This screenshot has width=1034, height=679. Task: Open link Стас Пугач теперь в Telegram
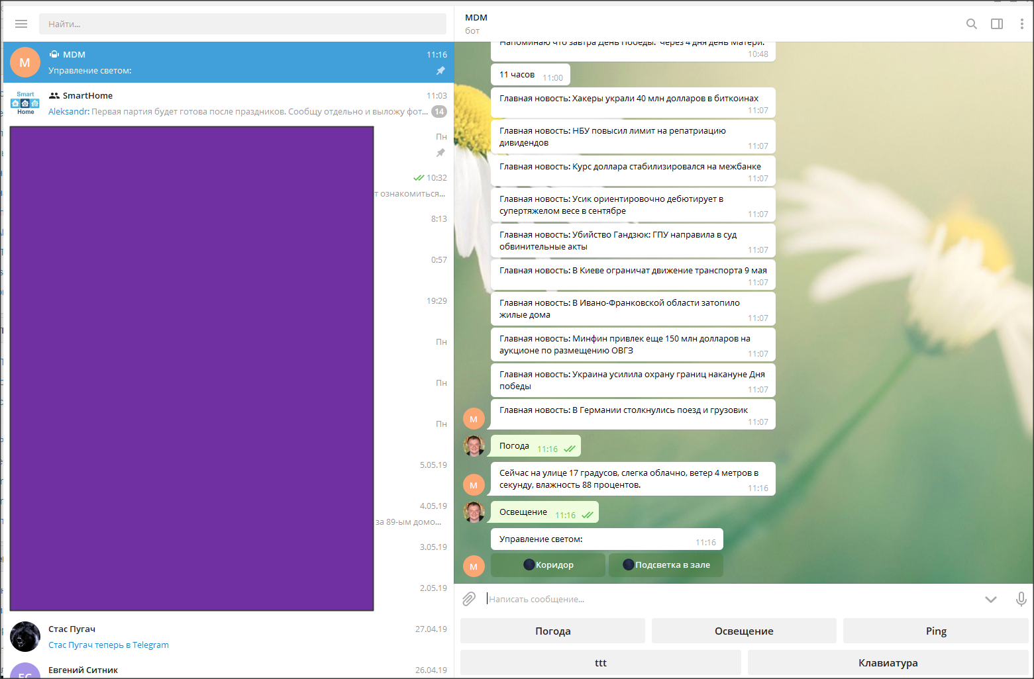(109, 644)
